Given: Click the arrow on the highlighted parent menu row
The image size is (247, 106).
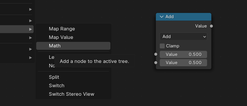Looking at the screenshot, I should (x=31, y=29).
